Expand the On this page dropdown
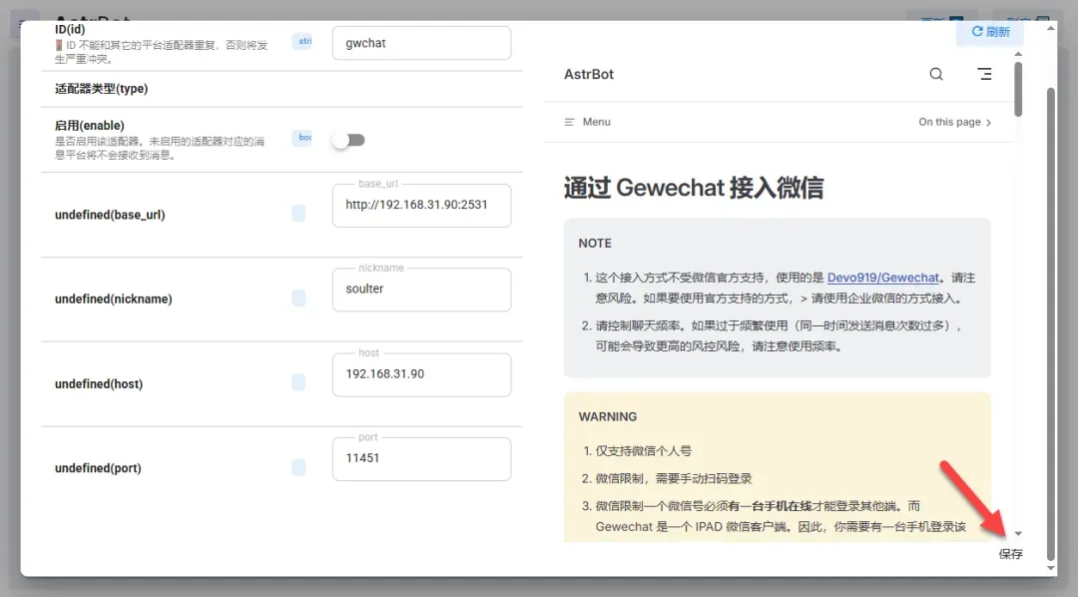Viewport: 1078px width, 597px height. pos(955,122)
